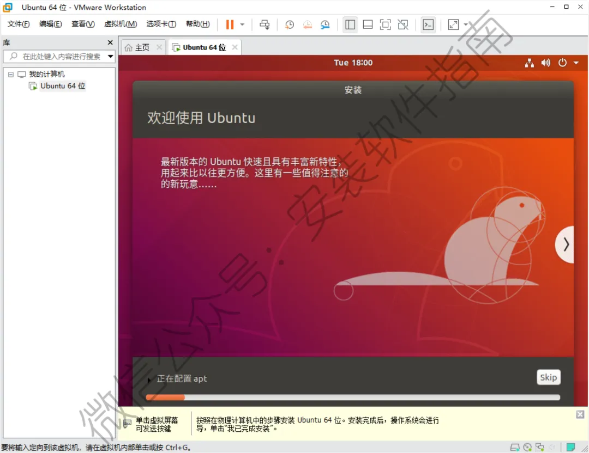
Task: Send Ctrl+Alt+Del to the virtual machine
Action: pos(265,25)
